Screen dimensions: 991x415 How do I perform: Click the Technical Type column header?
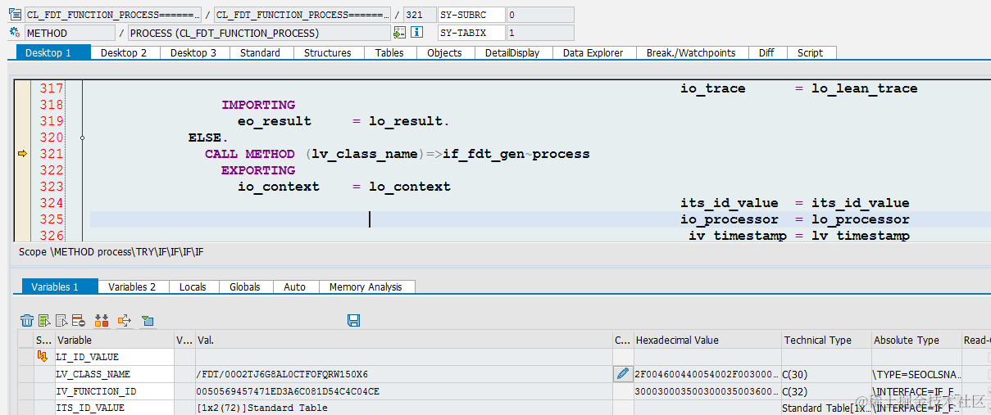825,340
